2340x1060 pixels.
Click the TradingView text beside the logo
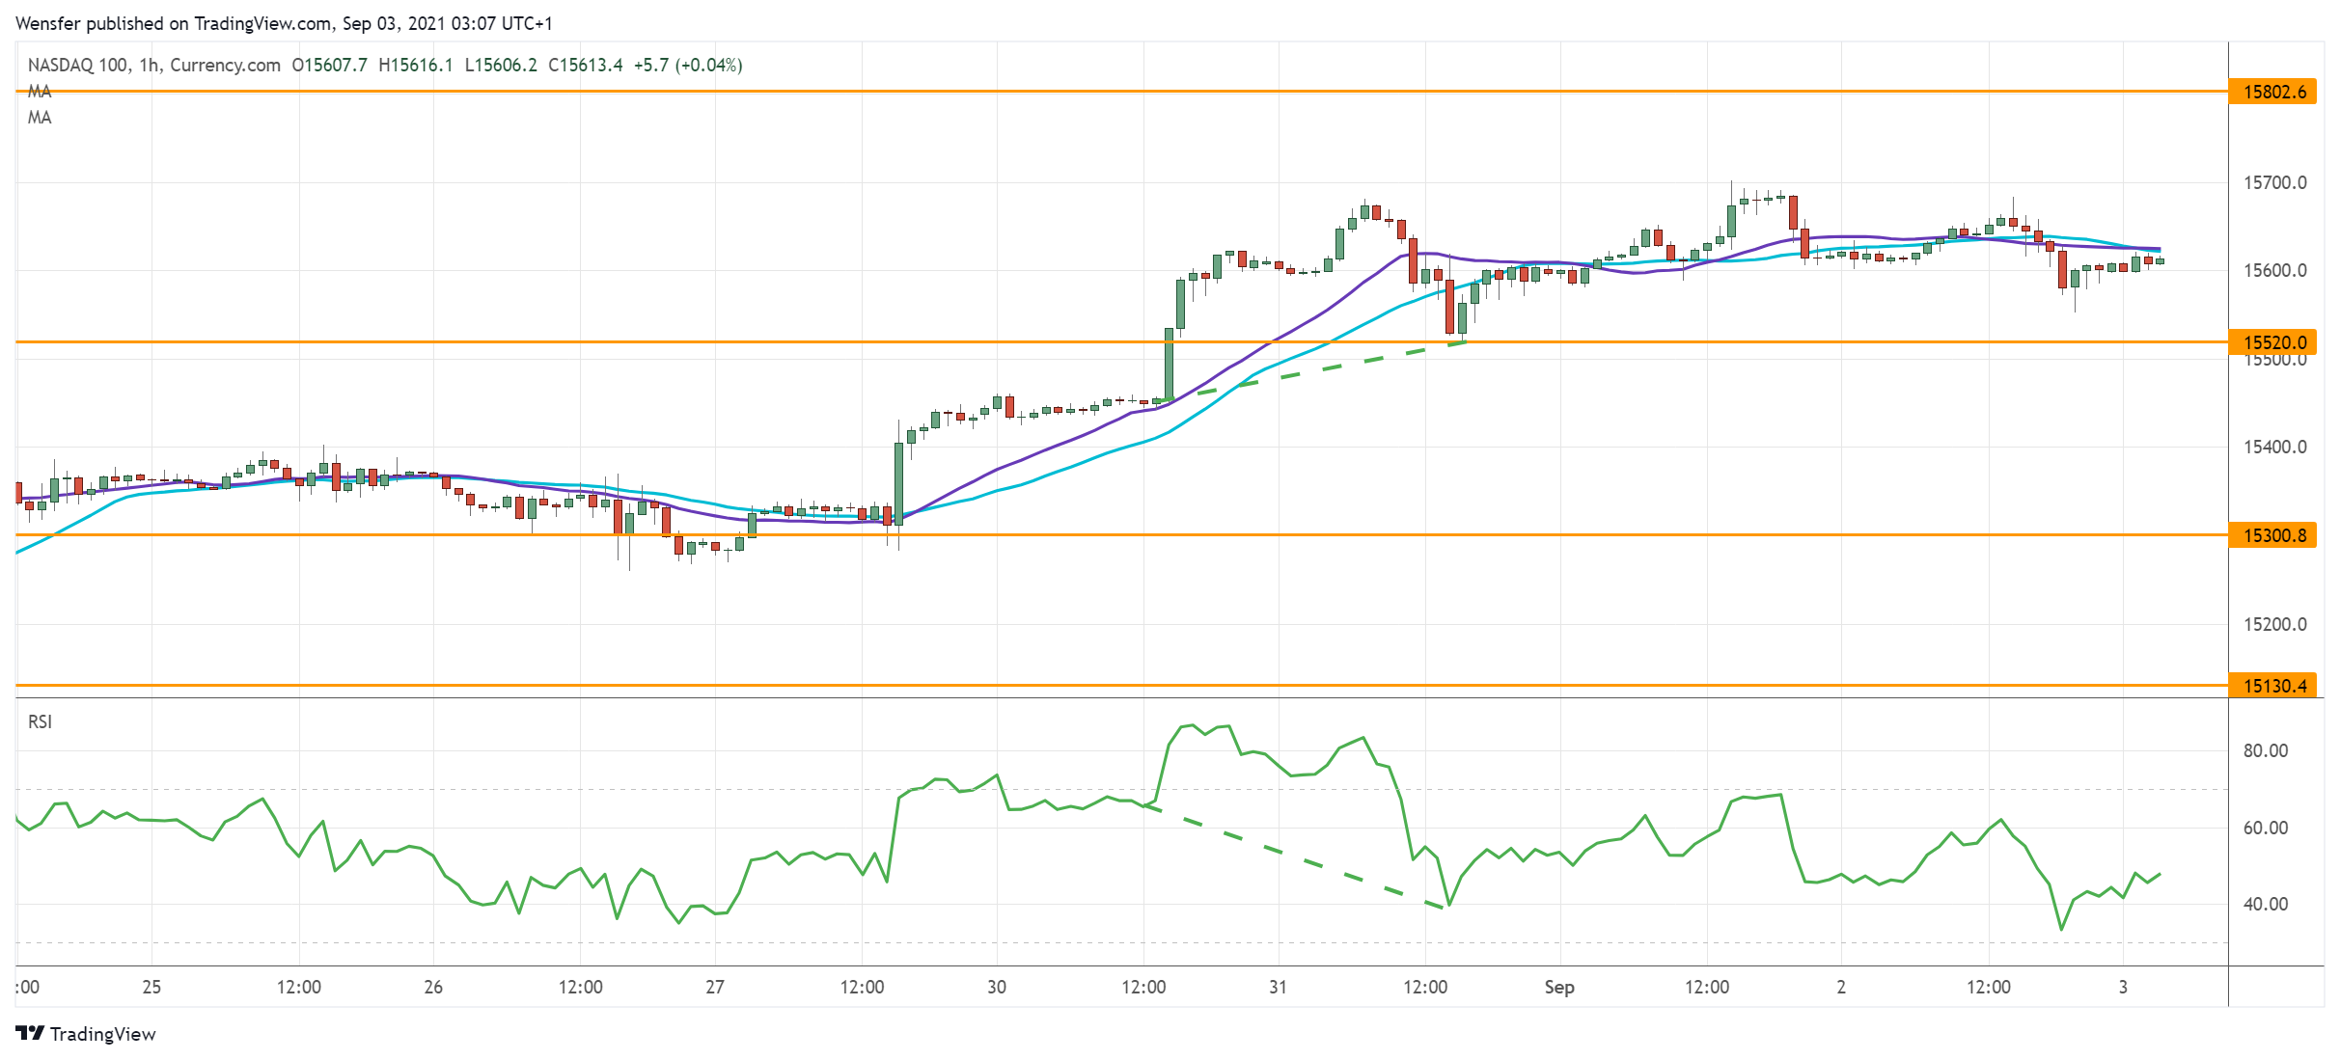102,1034
